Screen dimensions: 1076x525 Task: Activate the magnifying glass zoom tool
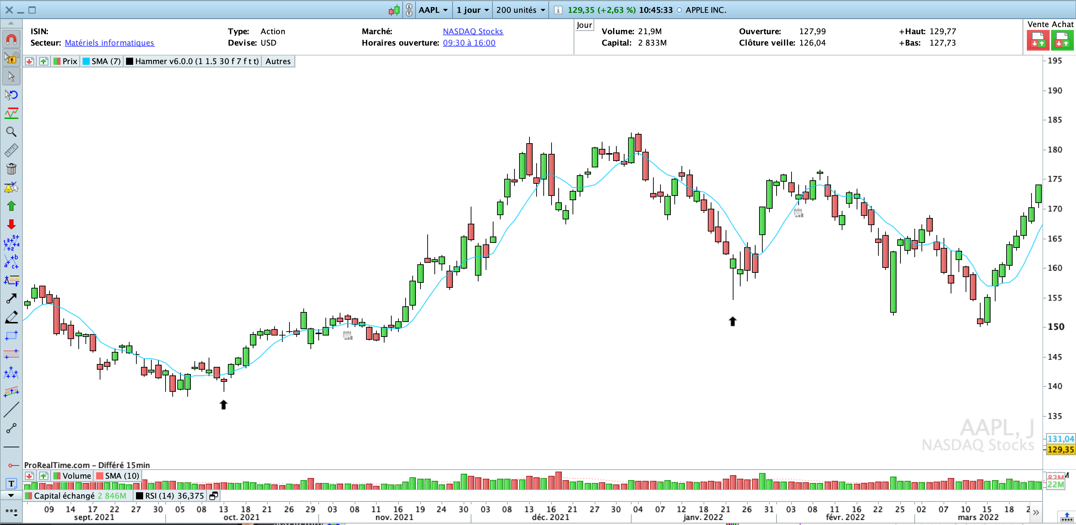point(11,132)
